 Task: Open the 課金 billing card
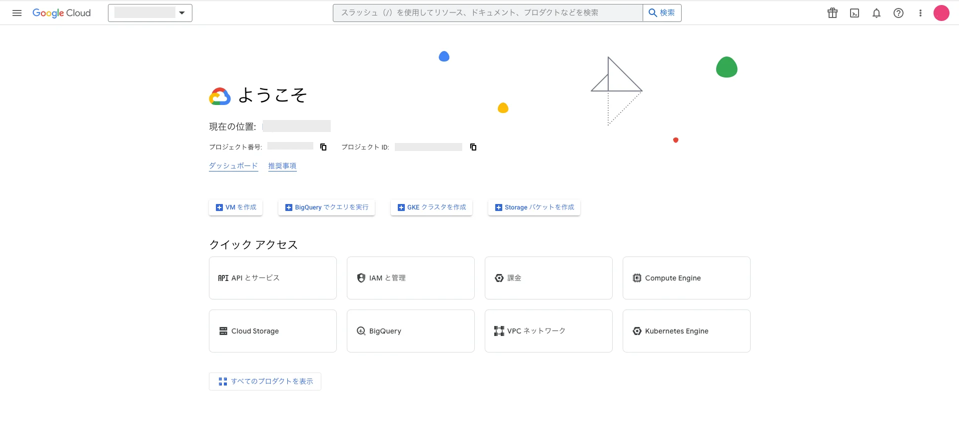pyautogui.click(x=549, y=278)
